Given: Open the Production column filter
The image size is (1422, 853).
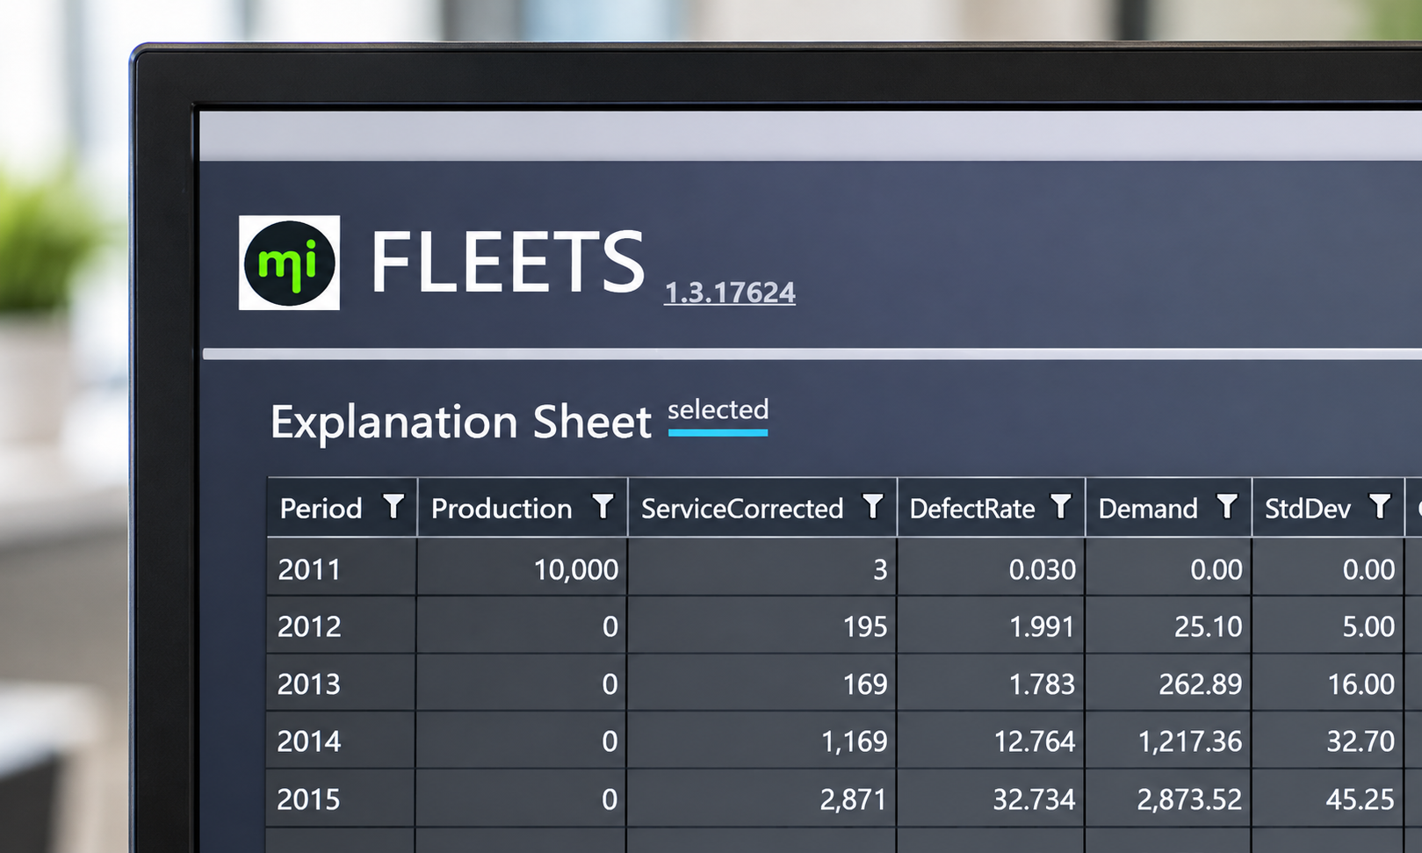Looking at the screenshot, I should click(603, 507).
